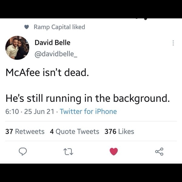182x182 pixels.
Task: Click the 25 Jun 21 date
Action: tap(39, 111)
